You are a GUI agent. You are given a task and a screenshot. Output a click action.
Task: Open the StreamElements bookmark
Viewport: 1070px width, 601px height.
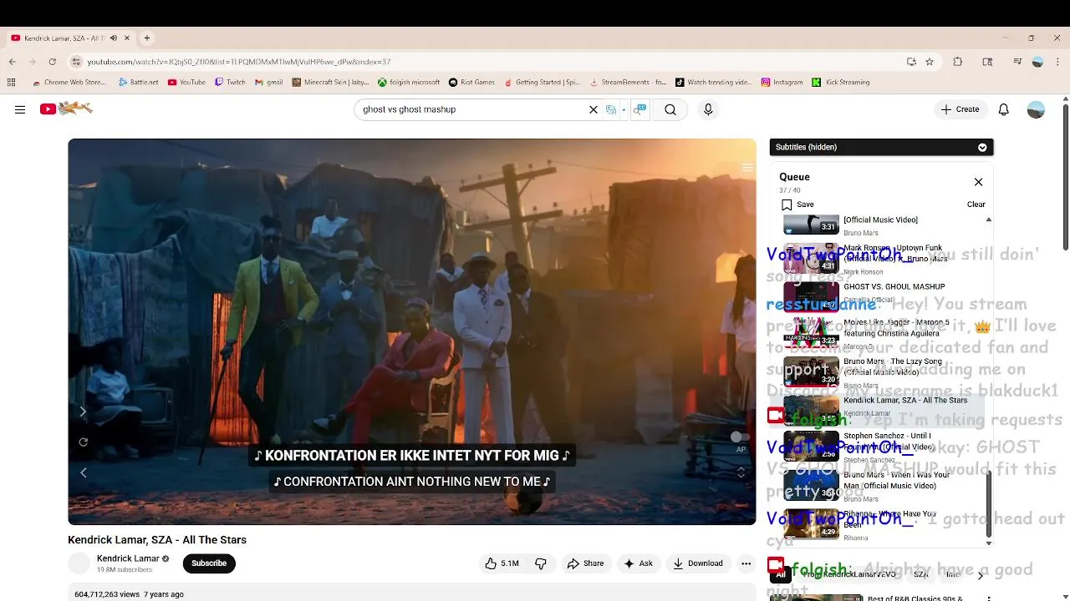(628, 83)
